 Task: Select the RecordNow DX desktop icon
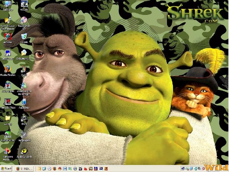24,23
